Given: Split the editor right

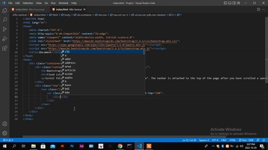Looking at the screenshot, I should [x=258, y=9].
